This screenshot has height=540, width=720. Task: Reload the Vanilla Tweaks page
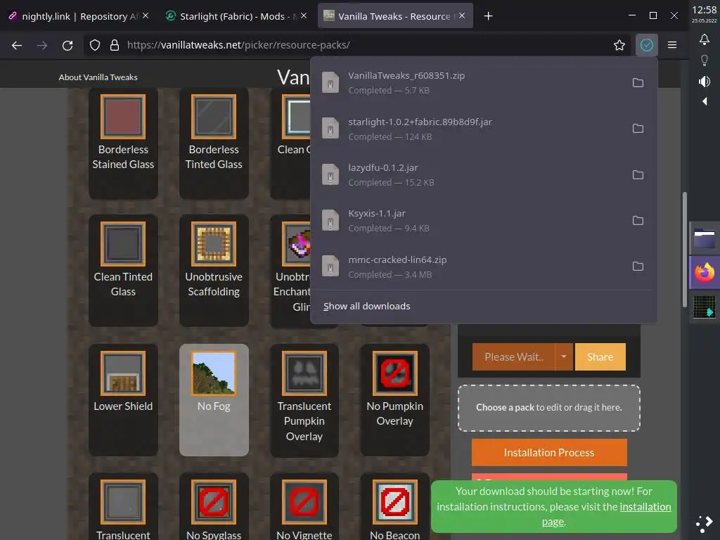67,45
